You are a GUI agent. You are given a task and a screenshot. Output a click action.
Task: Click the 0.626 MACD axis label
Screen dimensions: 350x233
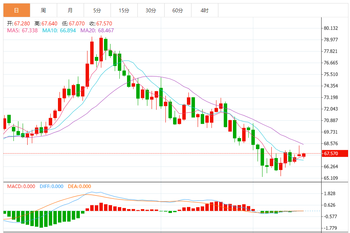pos(330,205)
